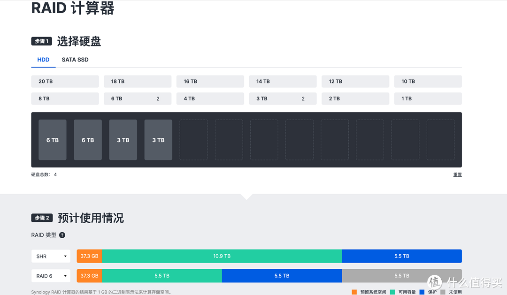Add a 1 TB drive
The width and height of the screenshot is (507, 295).
(428, 98)
